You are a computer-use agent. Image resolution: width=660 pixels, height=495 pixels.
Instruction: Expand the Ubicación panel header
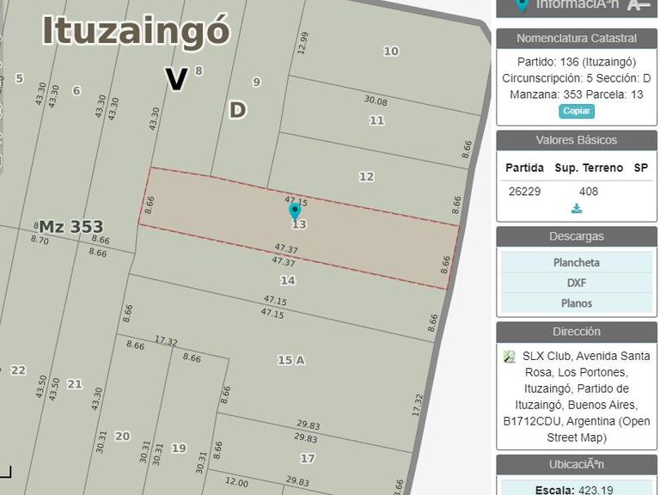click(x=577, y=465)
